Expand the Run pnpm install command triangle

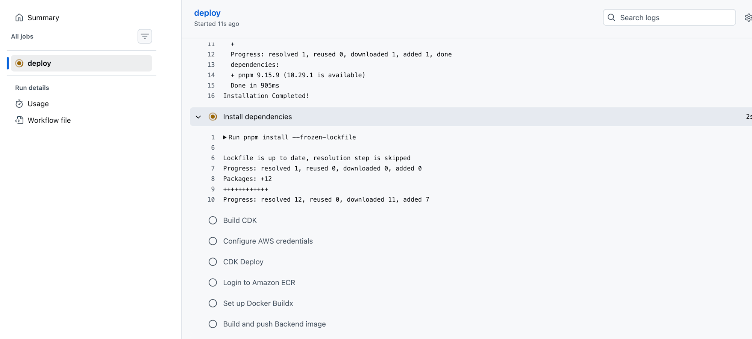pyautogui.click(x=225, y=137)
